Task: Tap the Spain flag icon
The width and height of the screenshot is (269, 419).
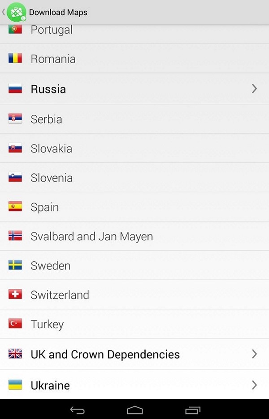Action: click(15, 206)
